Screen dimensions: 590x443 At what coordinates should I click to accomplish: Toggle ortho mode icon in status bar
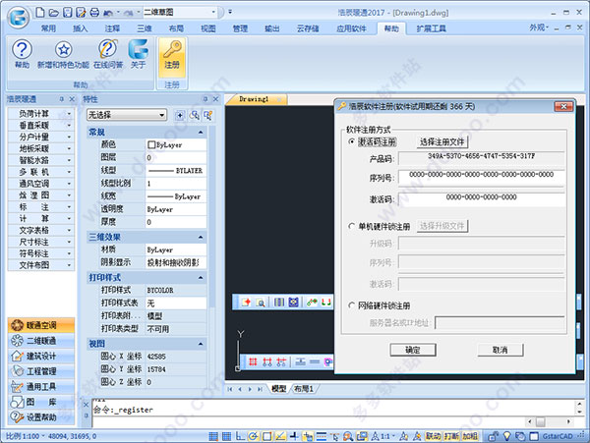click(x=240, y=436)
